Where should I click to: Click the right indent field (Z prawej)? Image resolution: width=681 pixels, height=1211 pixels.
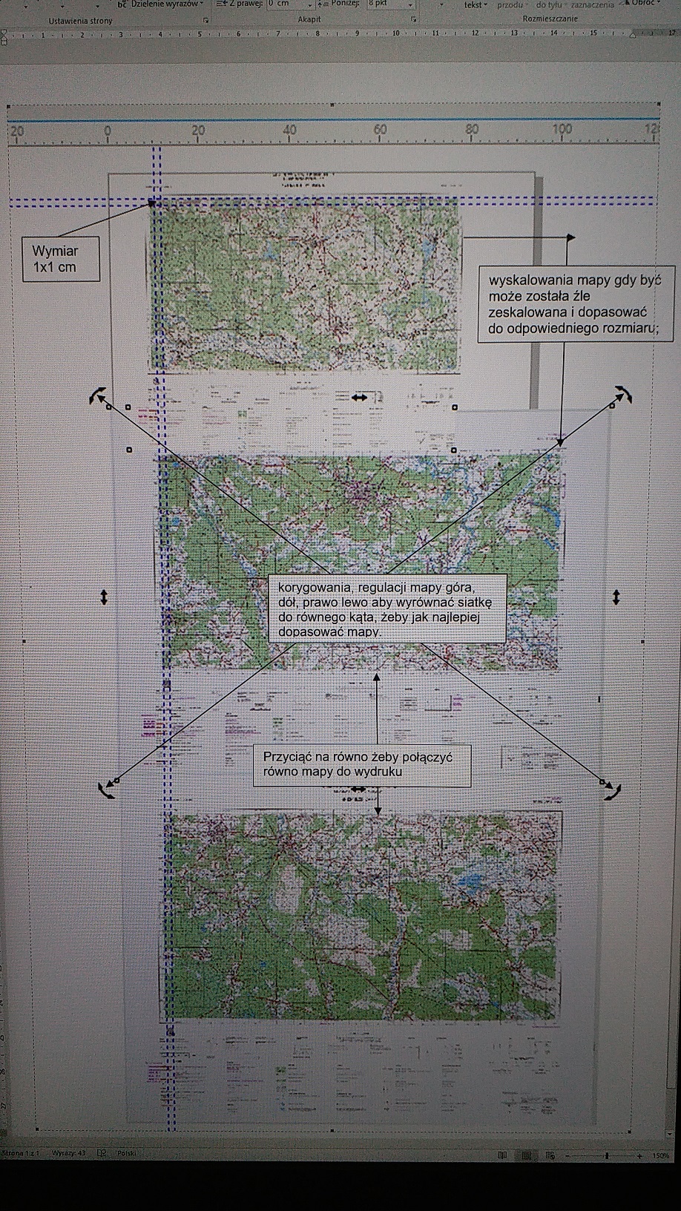[x=290, y=4]
